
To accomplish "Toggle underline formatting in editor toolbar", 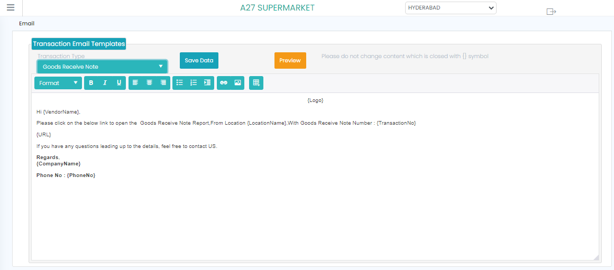I will [x=119, y=82].
